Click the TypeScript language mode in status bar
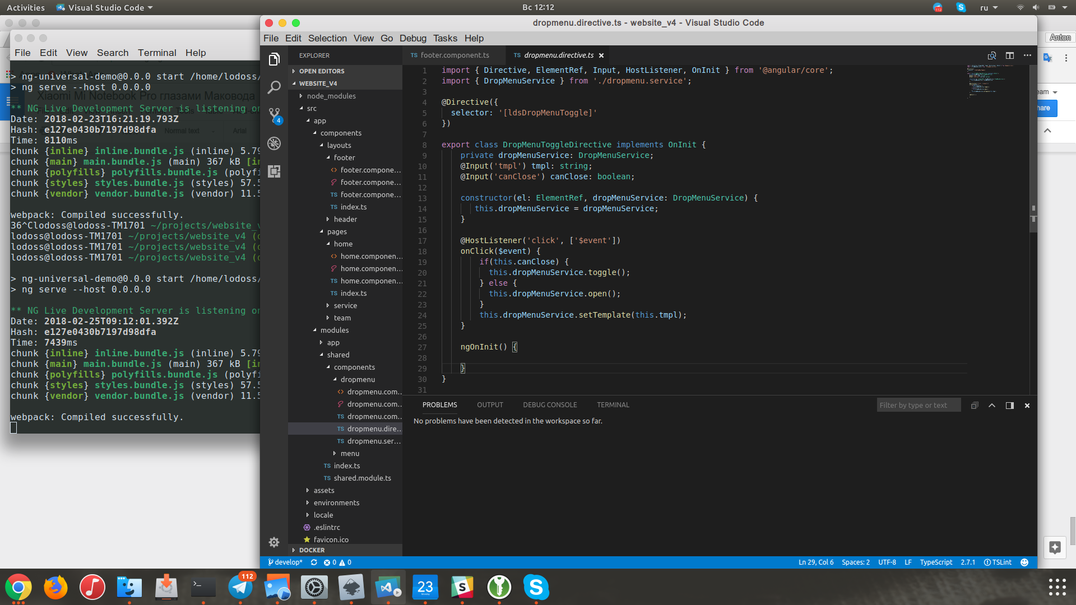This screenshot has height=605, width=1076. 935,562
